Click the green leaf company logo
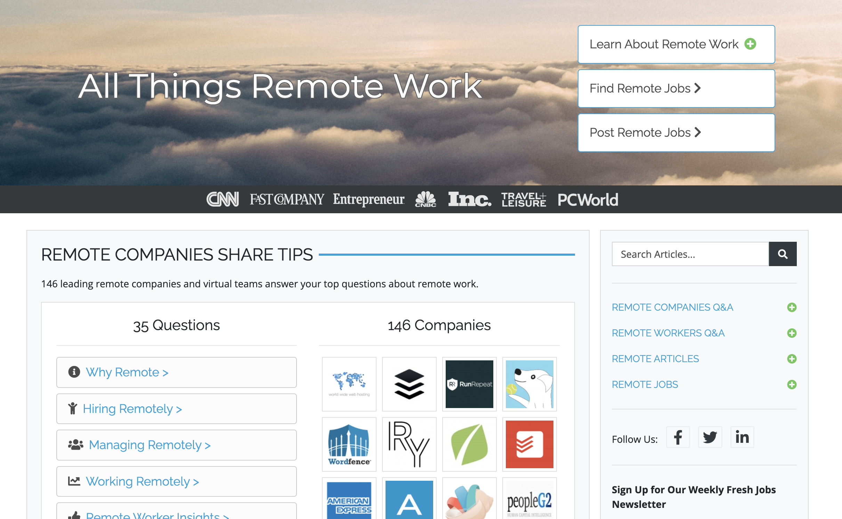Viewport: 842px width, 519px height. pos(469,444)
